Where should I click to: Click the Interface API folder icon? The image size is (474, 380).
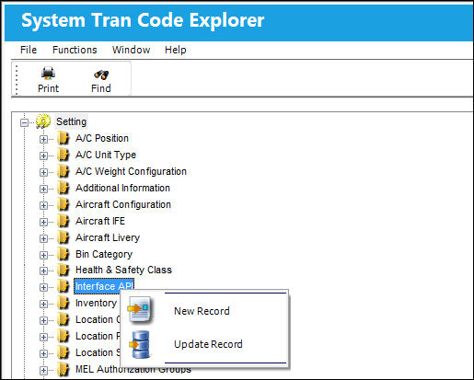pyautogui.click(x=64, y=286)
